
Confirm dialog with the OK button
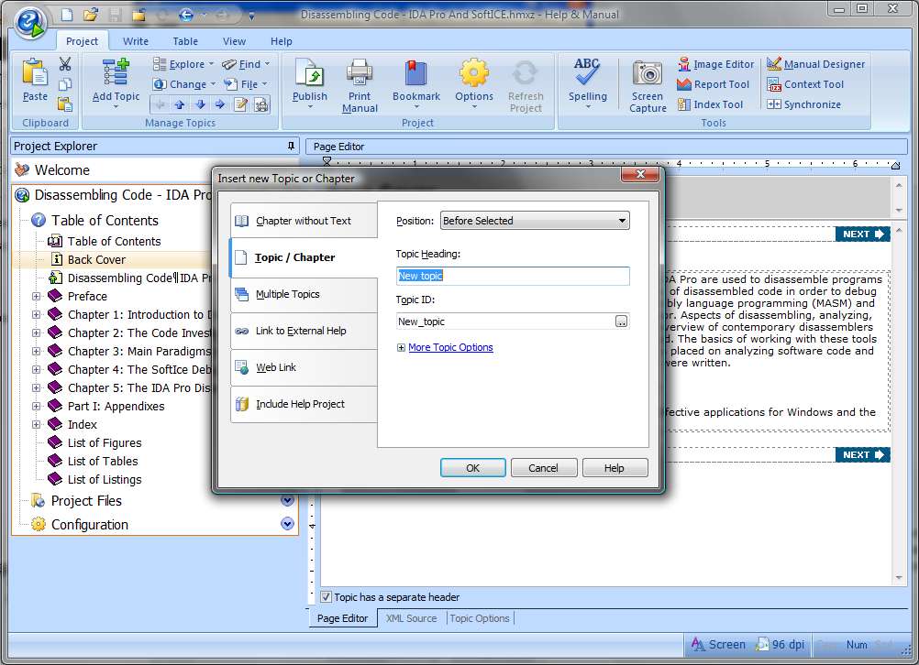tap(473, 468)
